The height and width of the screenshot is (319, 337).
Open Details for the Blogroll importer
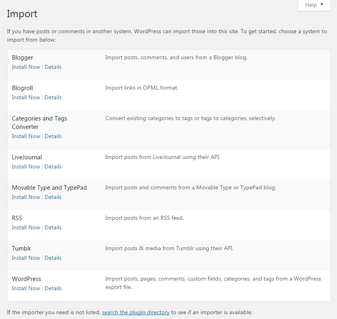click(x=53, y=97)
